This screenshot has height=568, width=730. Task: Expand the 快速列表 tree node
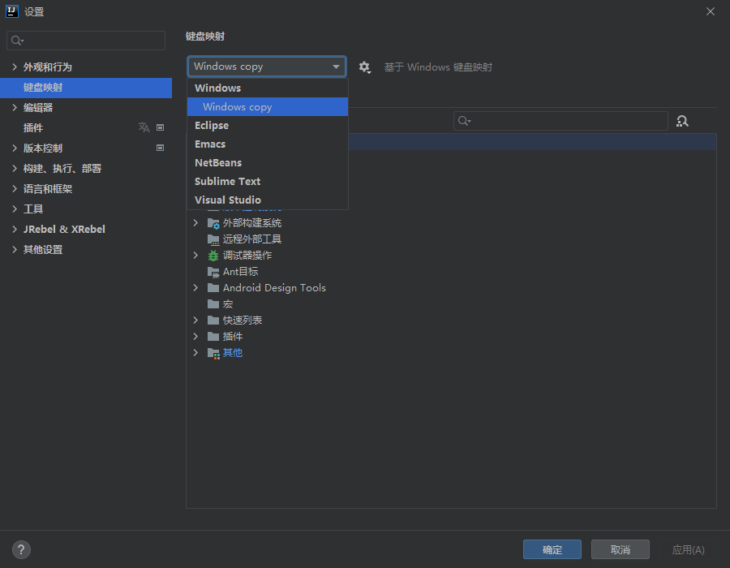click(195, 321)
